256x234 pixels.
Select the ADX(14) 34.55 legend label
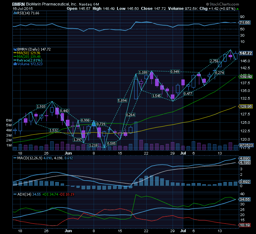click(29, 194)
